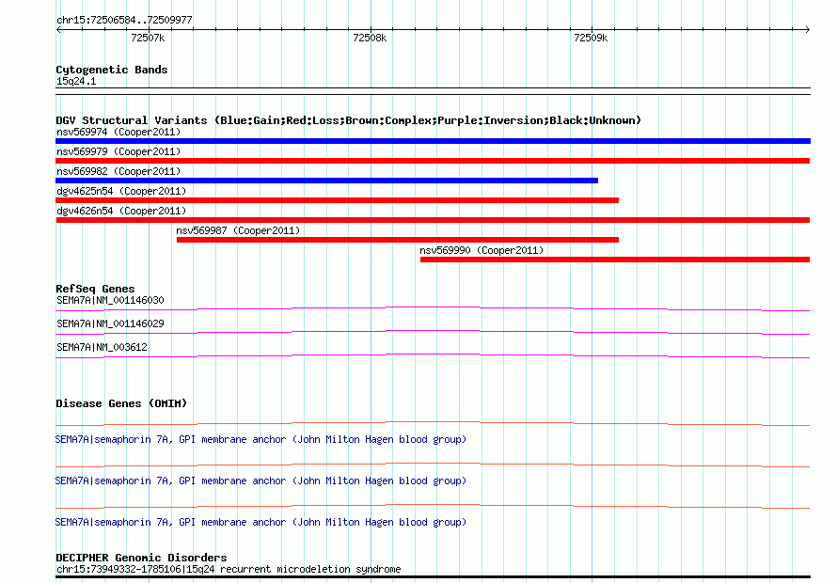The image size is (837, 583).
Task: Click the nsv569982 variant label
Action: click(x=118, y=171)
